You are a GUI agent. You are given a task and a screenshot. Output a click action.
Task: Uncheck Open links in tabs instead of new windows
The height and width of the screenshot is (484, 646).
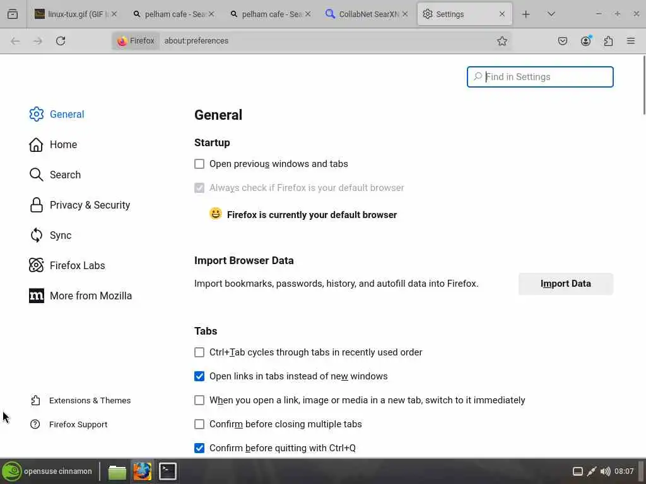[x=199, y=376]
